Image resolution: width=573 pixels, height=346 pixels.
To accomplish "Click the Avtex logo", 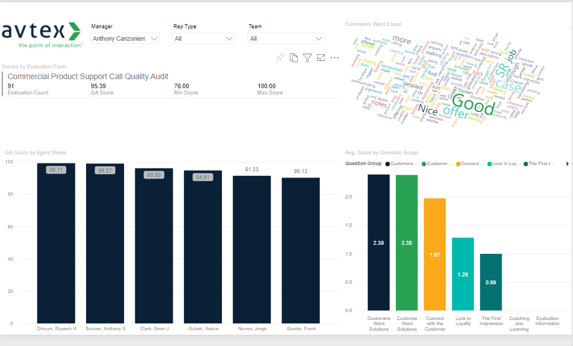I will pos(42,34).
